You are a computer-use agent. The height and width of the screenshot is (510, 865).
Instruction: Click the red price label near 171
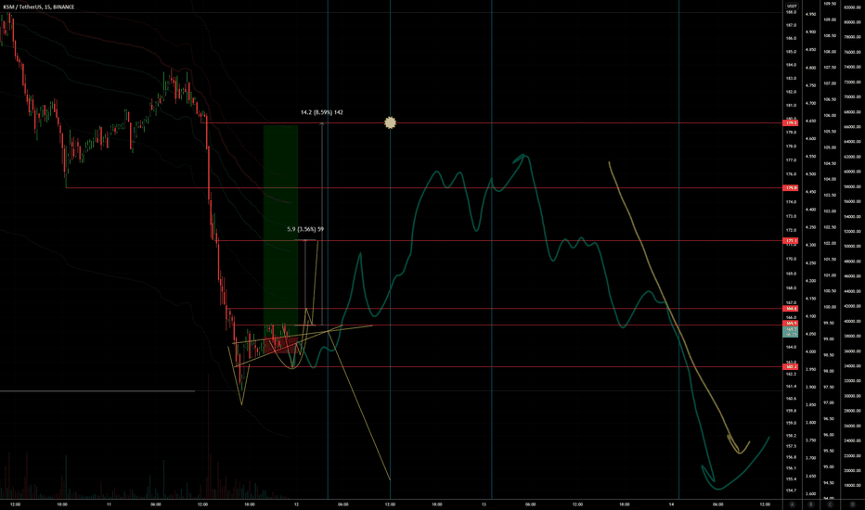coord(791,241)
